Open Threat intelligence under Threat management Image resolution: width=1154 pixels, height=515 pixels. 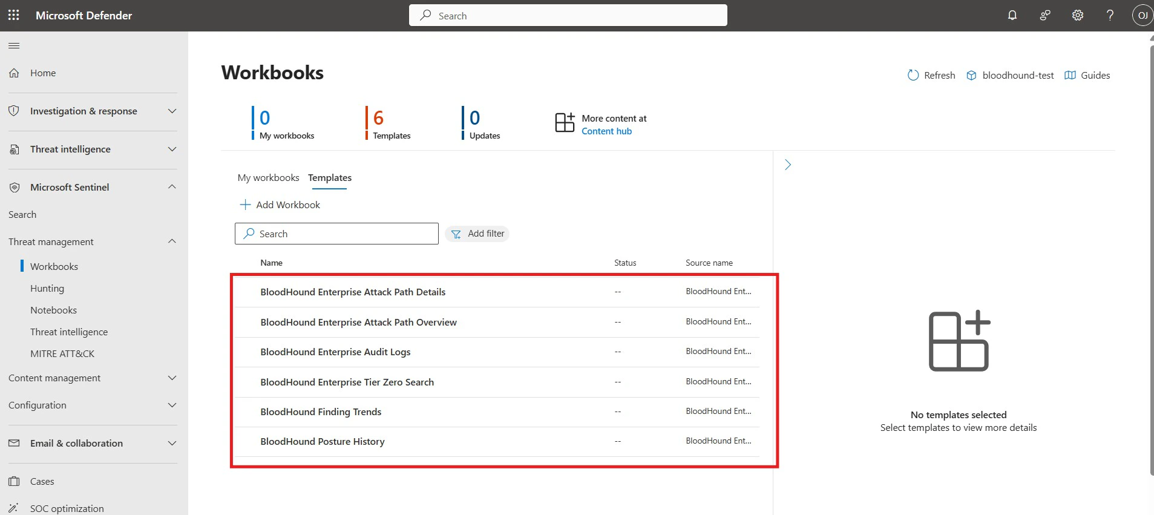coord(69,332)
